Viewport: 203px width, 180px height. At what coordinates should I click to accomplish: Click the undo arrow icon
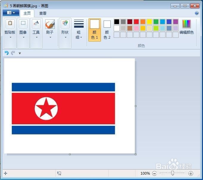click(x=7, y=53)
